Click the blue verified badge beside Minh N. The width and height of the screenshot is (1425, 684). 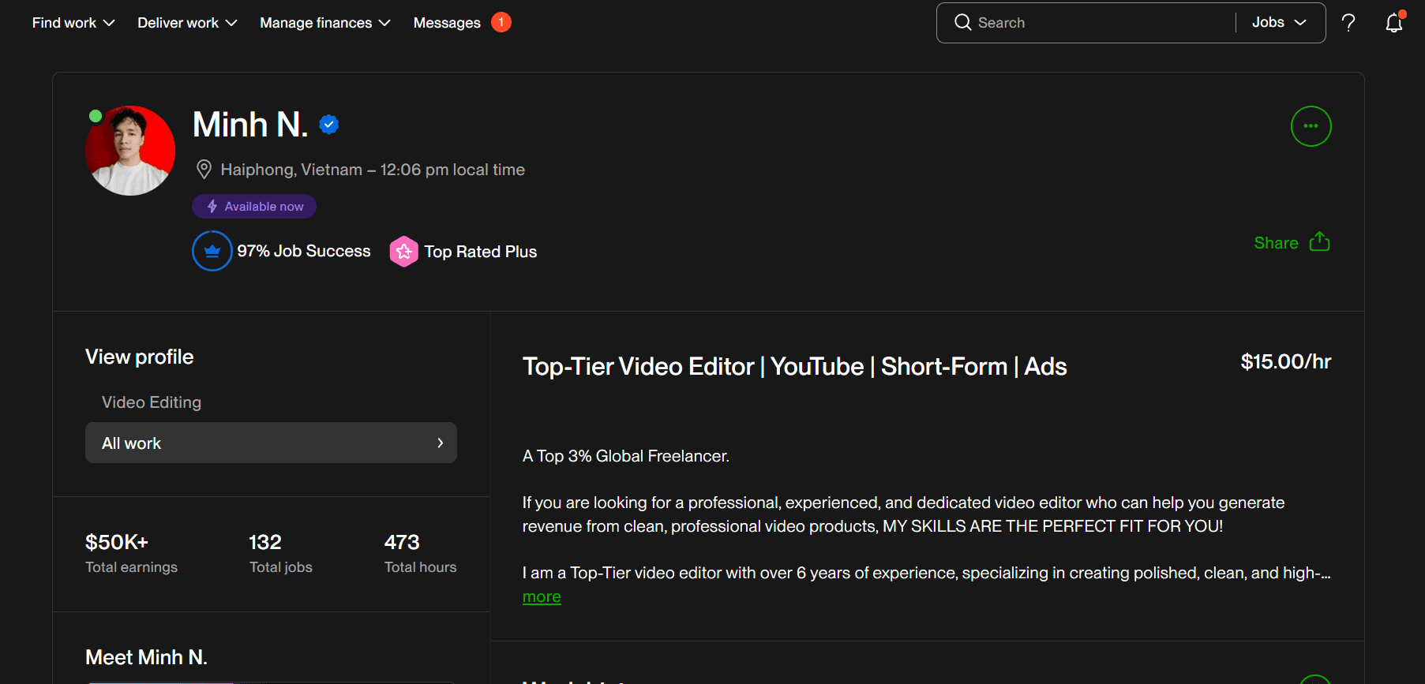329,125
